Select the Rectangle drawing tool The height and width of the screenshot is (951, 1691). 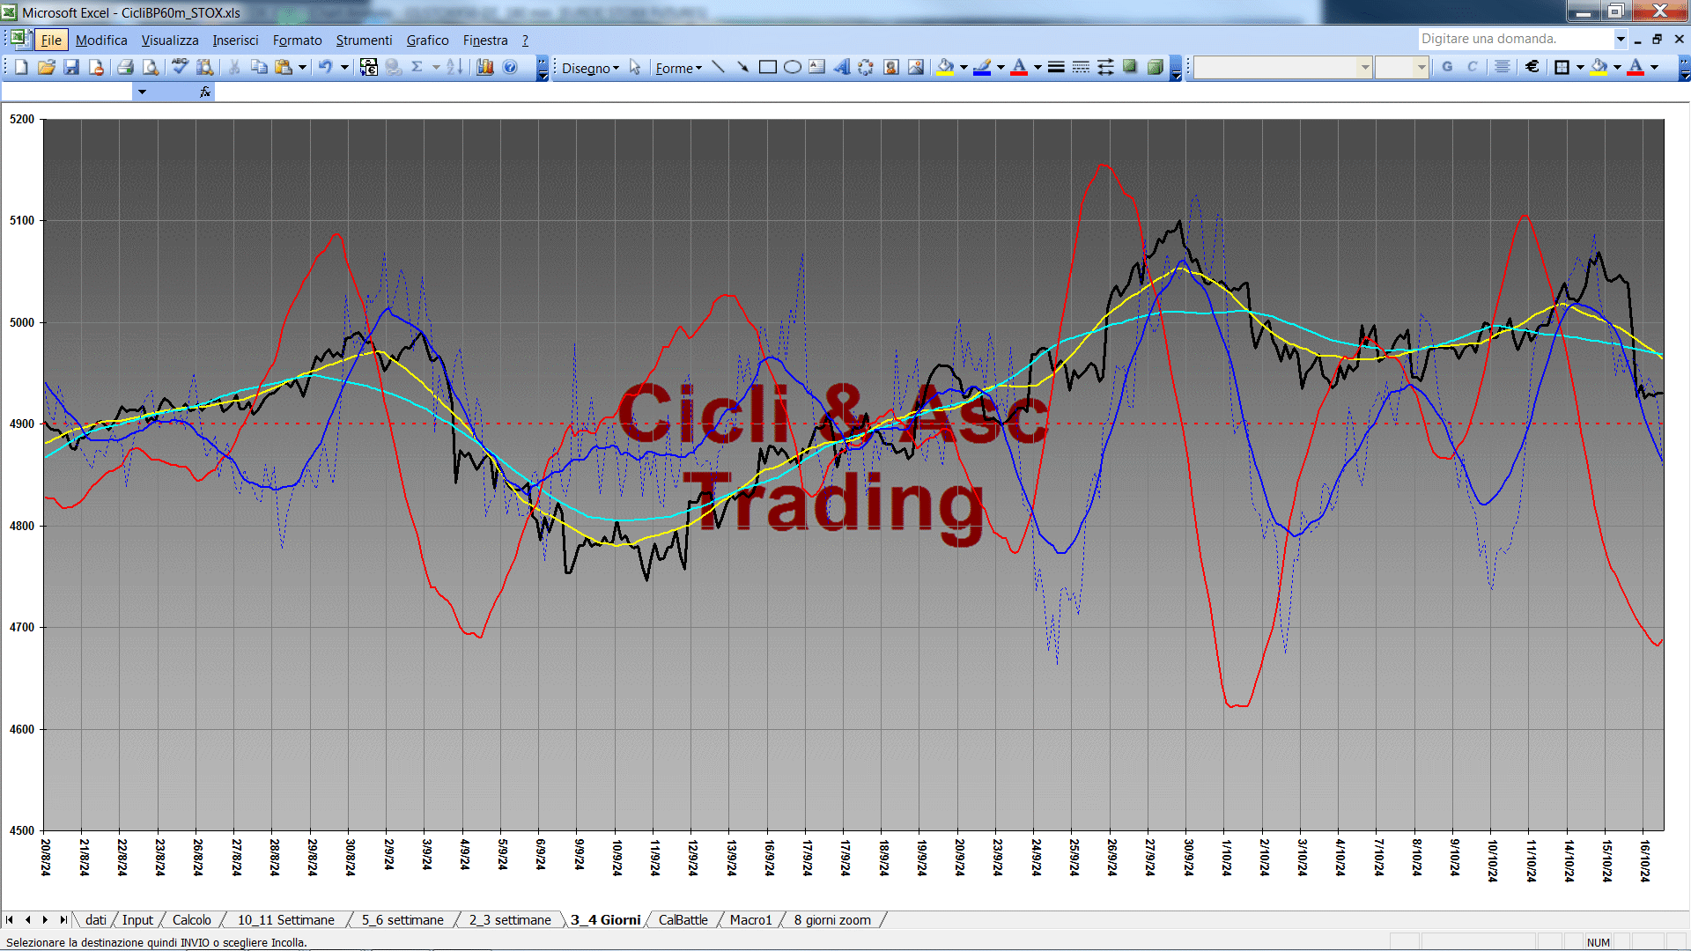tap(768, 67)
